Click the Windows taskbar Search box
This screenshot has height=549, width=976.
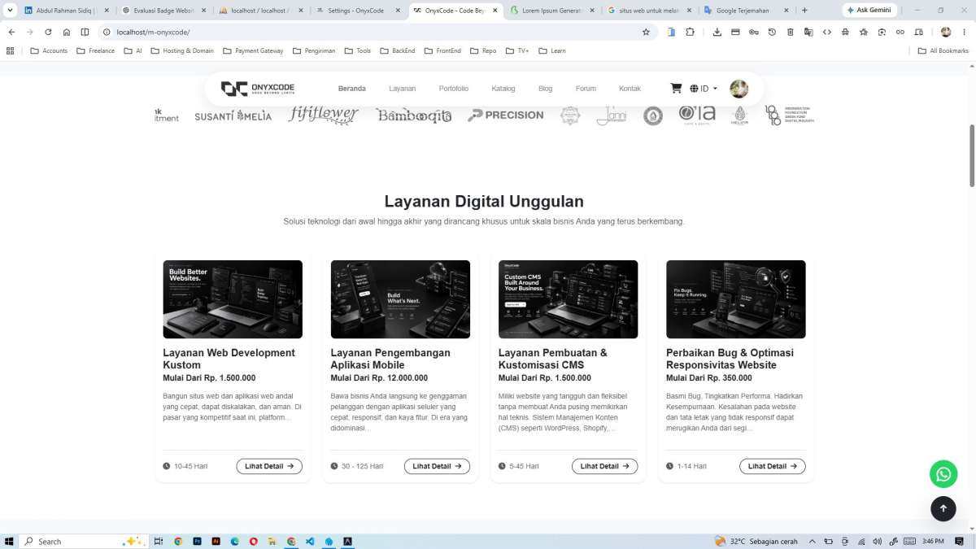tap(83, 541)
